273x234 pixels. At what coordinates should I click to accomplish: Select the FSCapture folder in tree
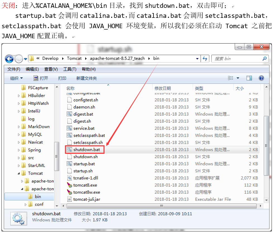[34, 88]
